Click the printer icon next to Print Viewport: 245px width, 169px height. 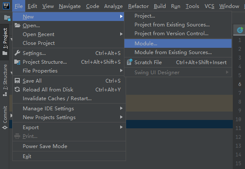point(17,136)
